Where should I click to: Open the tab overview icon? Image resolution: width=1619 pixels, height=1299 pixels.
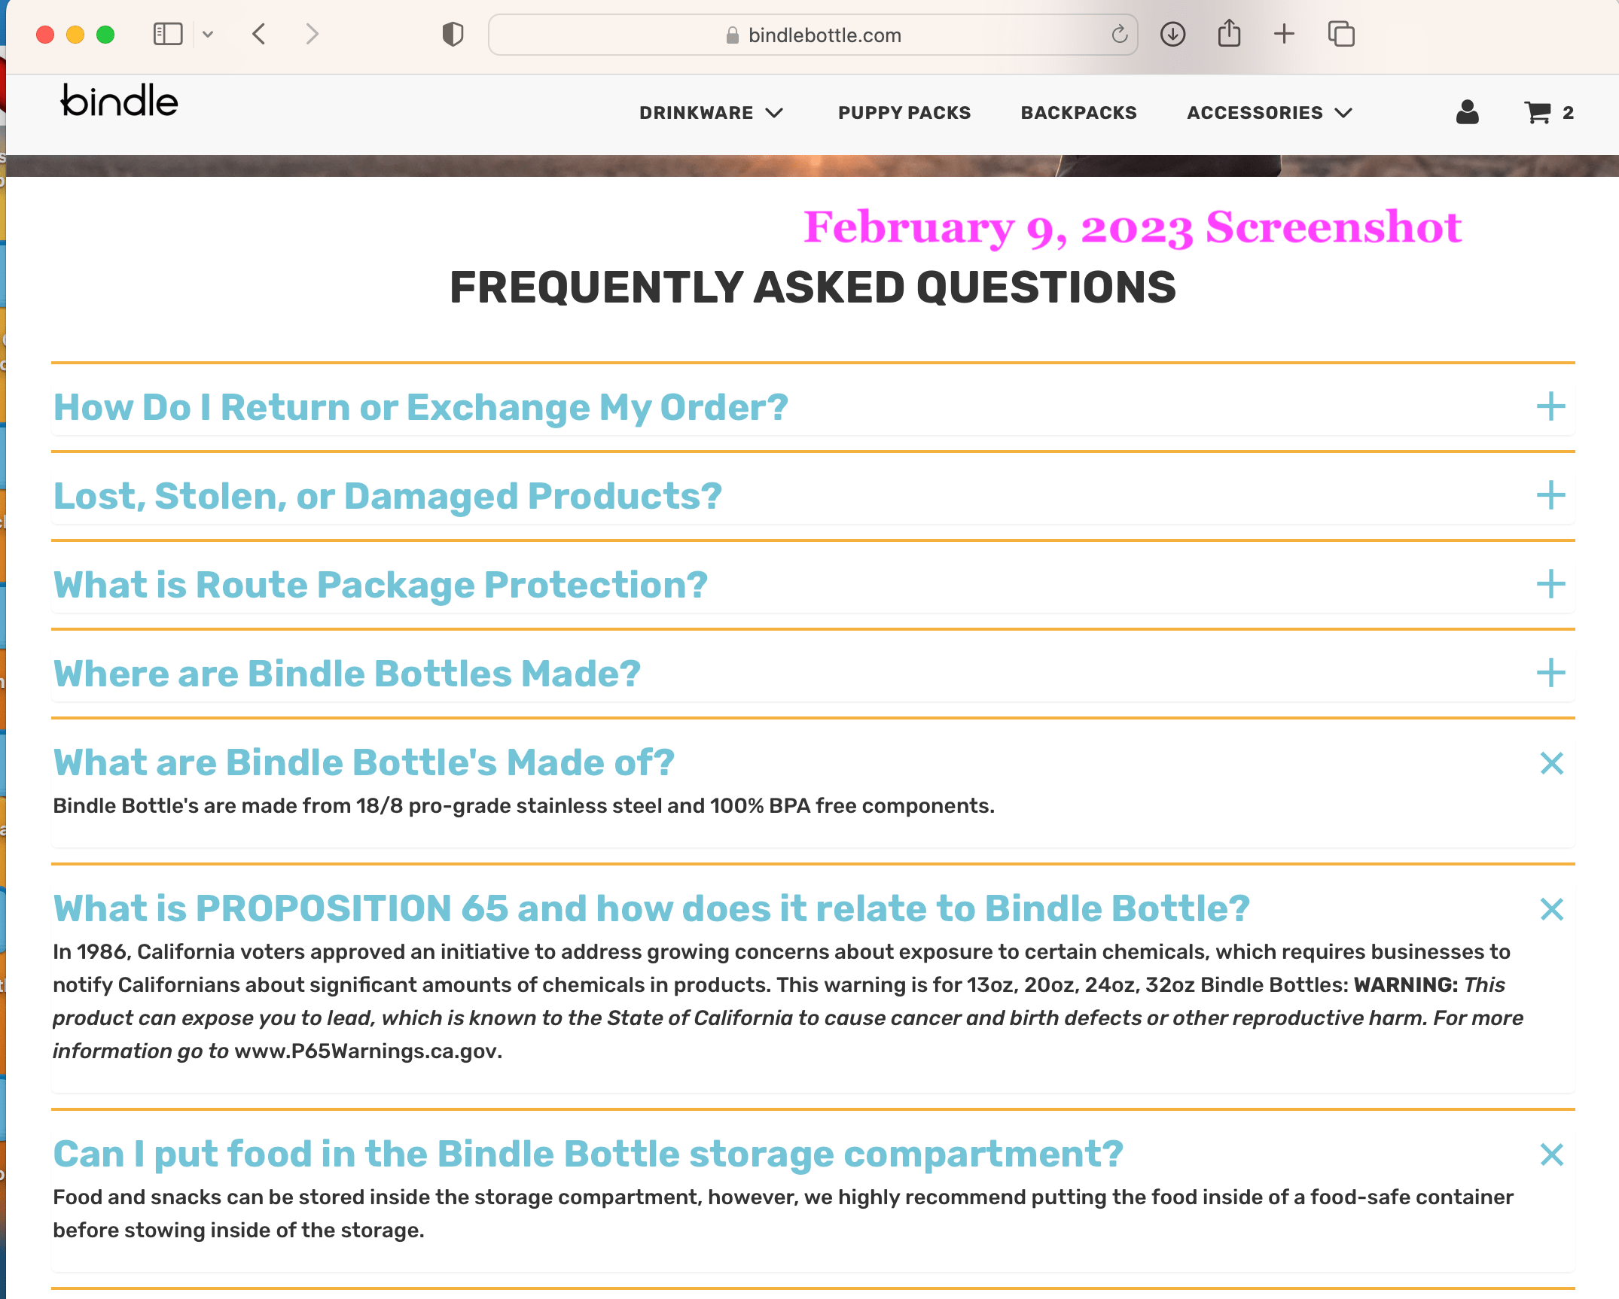pos(1341,34)
